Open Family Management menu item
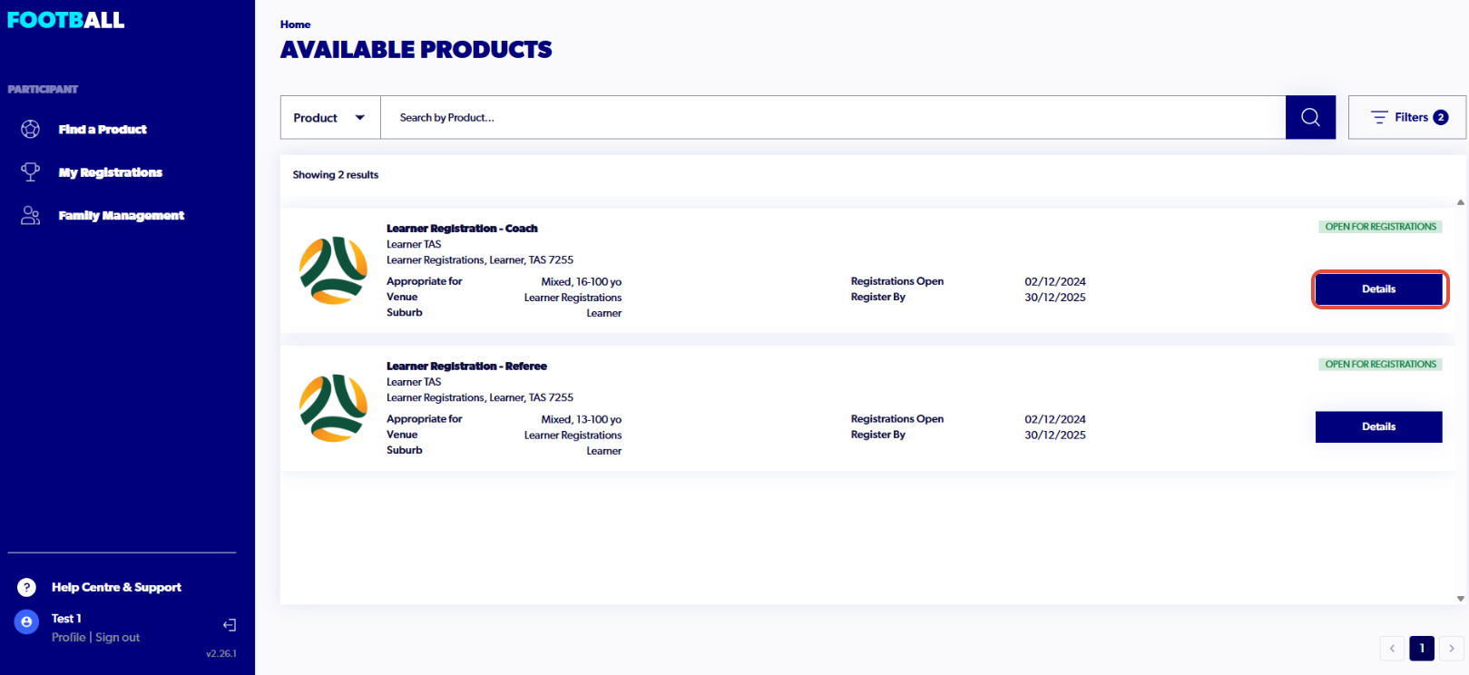1469x675 pixels. (x=122, y=215)
